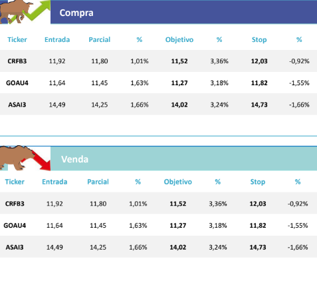
Task: Click entry value 11,64 in the Venda table
Action: pos(54,225)
